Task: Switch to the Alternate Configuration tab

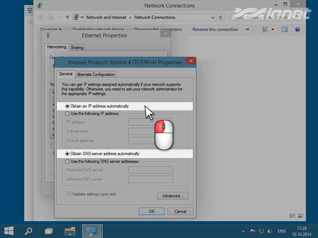Action: click(96, 74)
